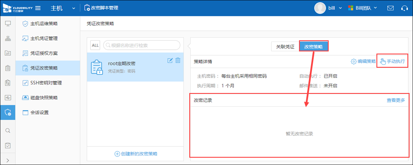Click the edit pencil icon on root定期改密
The image size is (413, 165).
[x=170, y=60]
